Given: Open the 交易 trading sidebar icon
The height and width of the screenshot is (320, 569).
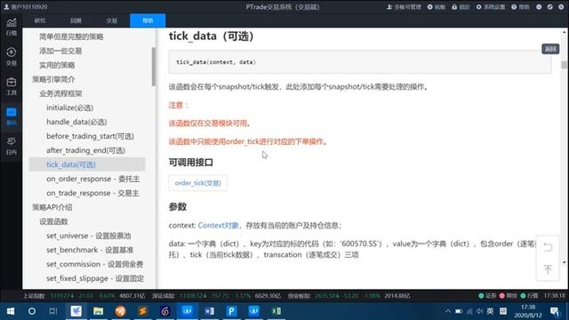Looking at the screenshot, I should coord(12,57).
